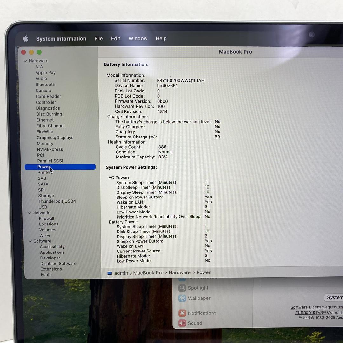The image size is (343, 343).
Task: Select Fibre Channel in the sidebar
Action: point(50,126)
